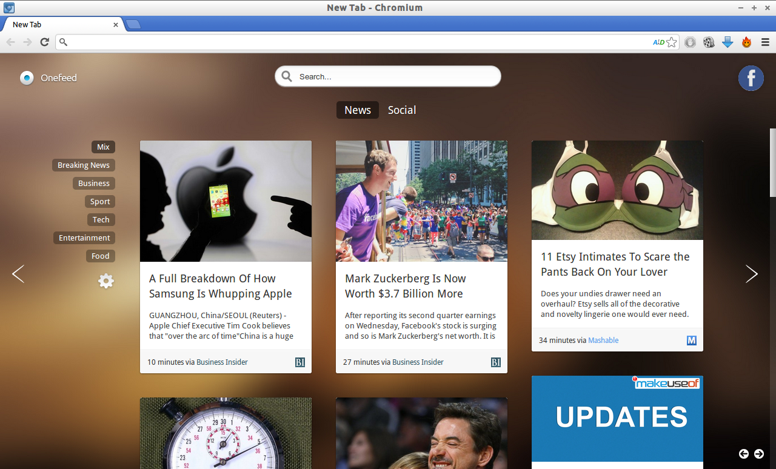Click the AD translate icon in address bar
This screenshot has width=776, height=469.
[x=658, y=42]
